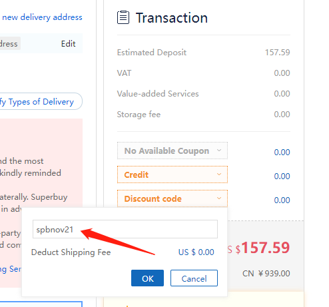Viewport: 329px width, 307px height.
Task: Expand the Discount code dropdown
Action: point(172,198)
